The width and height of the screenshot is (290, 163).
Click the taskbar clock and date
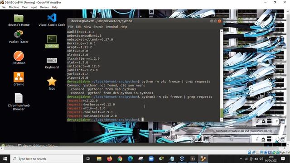(271, 159)
